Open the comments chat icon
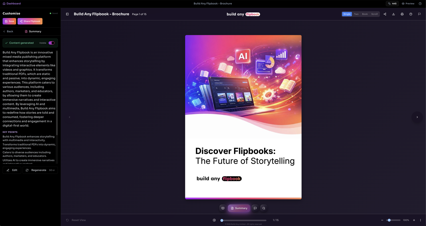 tap(255, 208)
